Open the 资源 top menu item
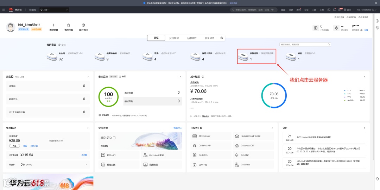Viewport: 380px width, 190px height. tap(291, 10)
